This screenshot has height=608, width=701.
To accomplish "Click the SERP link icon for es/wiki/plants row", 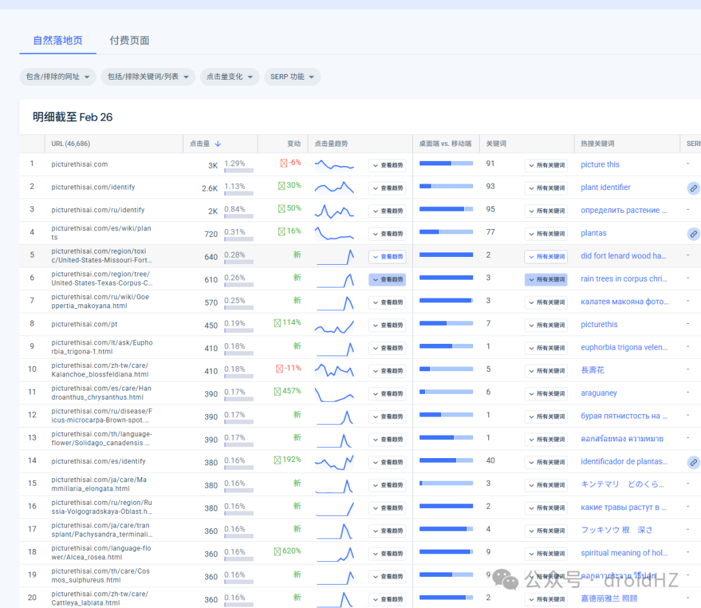I will pyautogui.click(x=693, y=234).
